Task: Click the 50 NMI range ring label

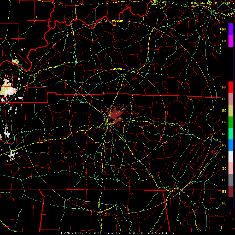Action: tap(117, 69)
